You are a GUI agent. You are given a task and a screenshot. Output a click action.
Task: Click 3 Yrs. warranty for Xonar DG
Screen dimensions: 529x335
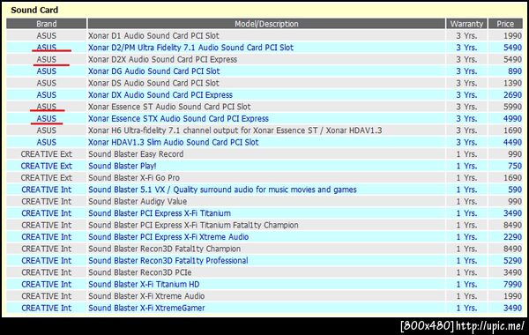(x=466, y=71)
